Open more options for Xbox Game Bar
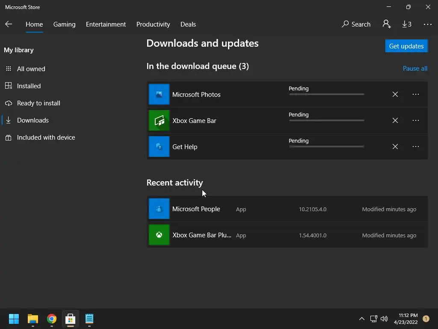 [x=416, y=120]
